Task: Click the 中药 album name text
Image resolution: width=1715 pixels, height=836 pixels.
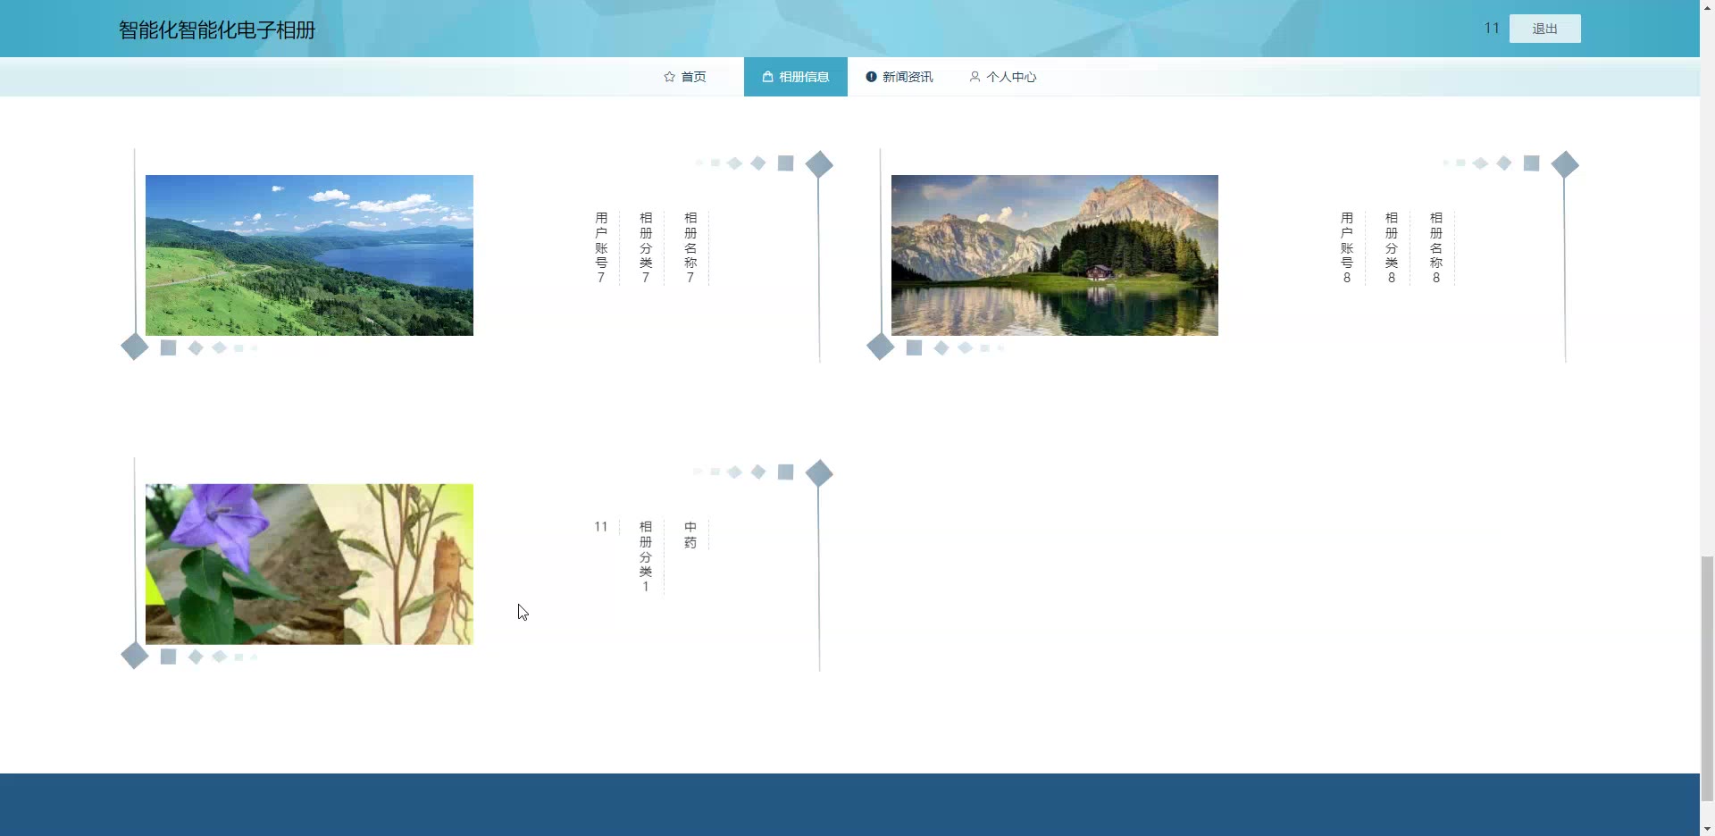Action: pos(690,535)
